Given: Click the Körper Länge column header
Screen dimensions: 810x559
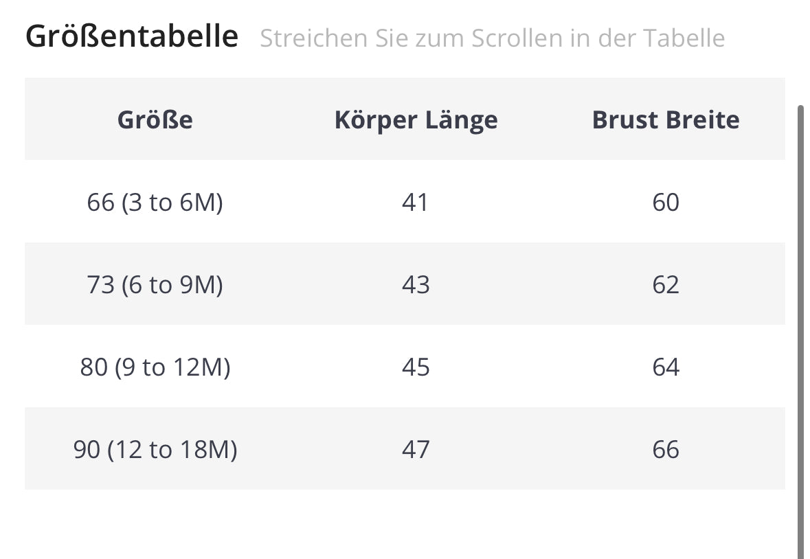Looking at the screenshot, I should coord(416,119).
